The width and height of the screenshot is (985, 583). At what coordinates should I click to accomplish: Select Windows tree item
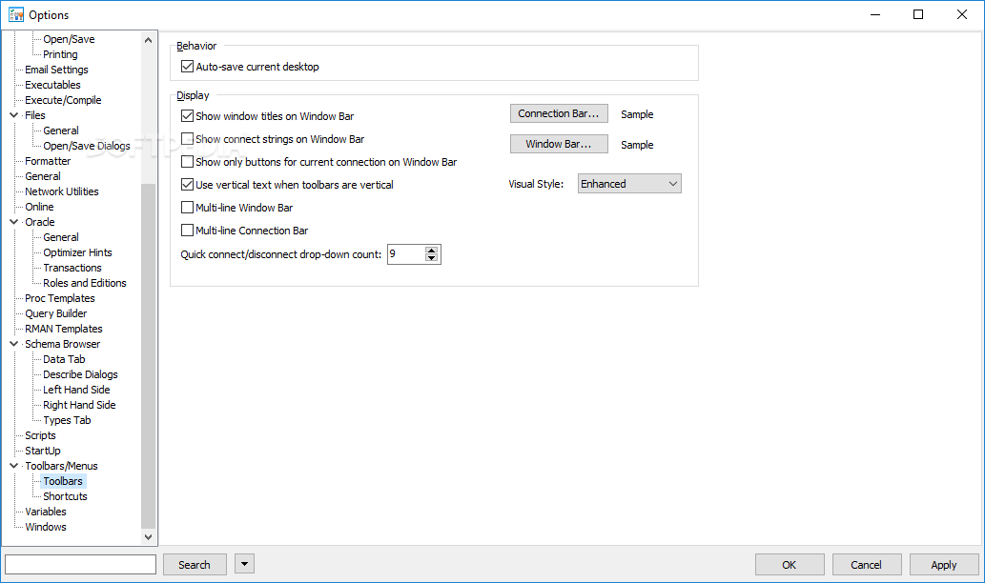45,527
